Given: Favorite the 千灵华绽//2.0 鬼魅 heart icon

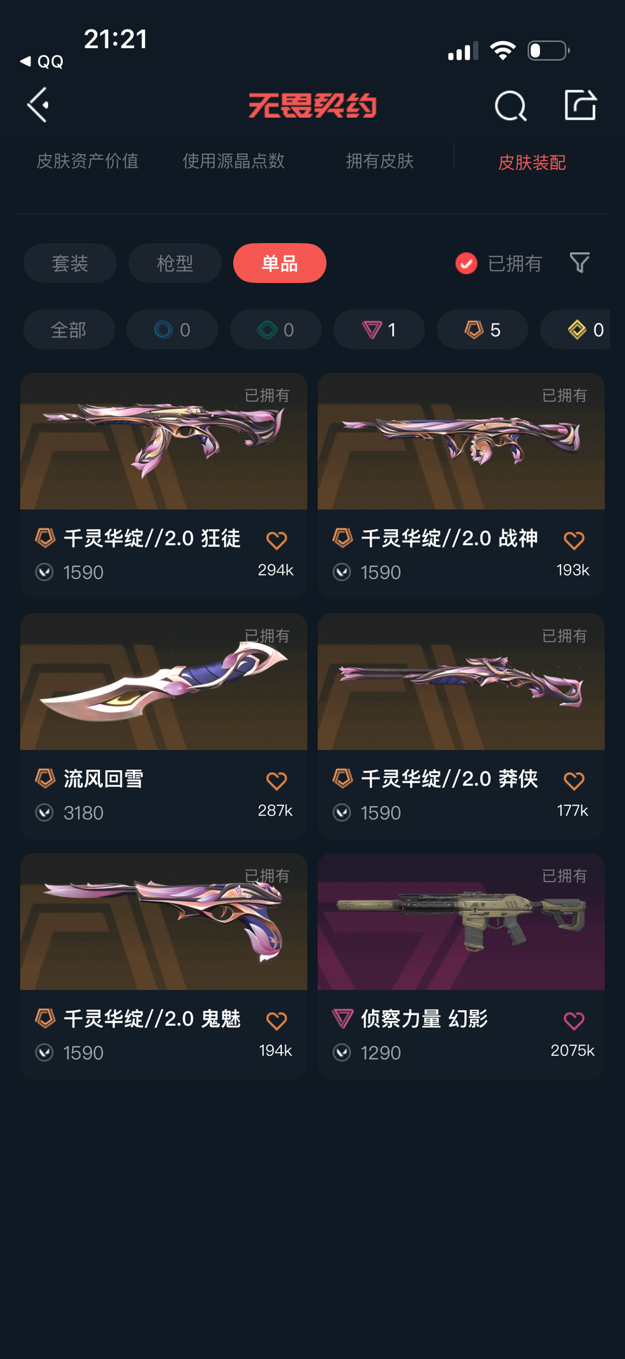Looking at the screenshot, I should point(277,1021).
